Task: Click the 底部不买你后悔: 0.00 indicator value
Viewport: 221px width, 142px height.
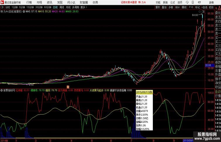Action: tap(121, 90)
